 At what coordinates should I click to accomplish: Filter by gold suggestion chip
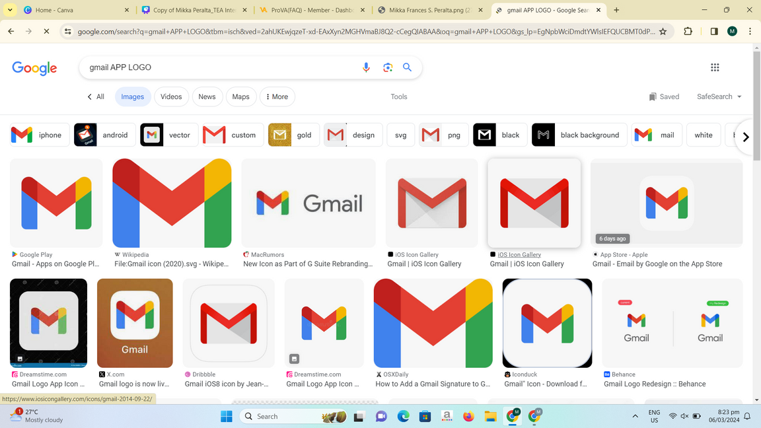pos(293,135)
